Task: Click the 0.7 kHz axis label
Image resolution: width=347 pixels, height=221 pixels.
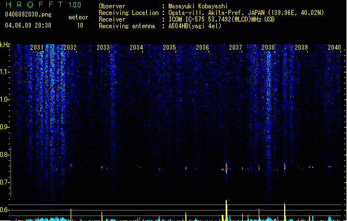Action: (x=4, y=182)
